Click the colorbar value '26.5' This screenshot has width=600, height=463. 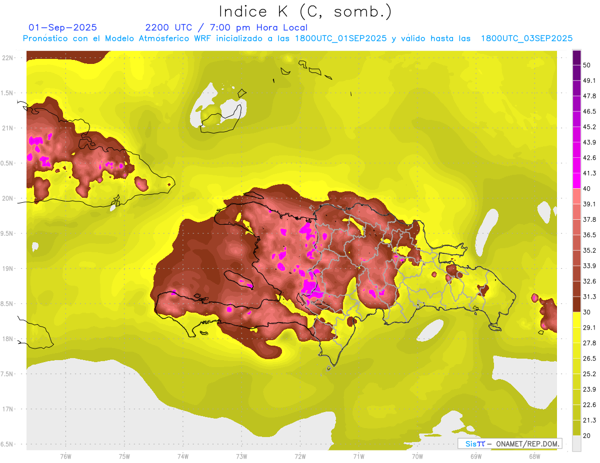point(589,359)
